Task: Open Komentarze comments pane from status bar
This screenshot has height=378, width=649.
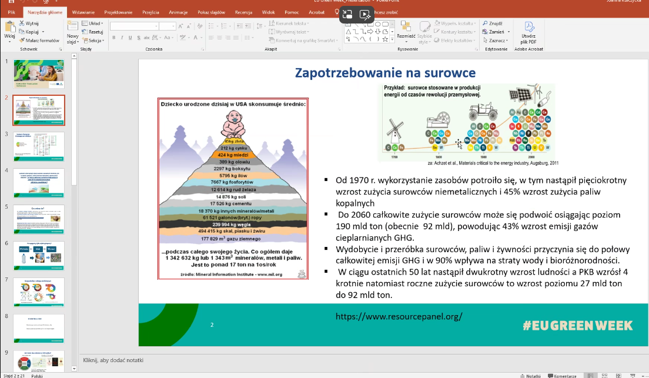Action: tap(562, 376)
